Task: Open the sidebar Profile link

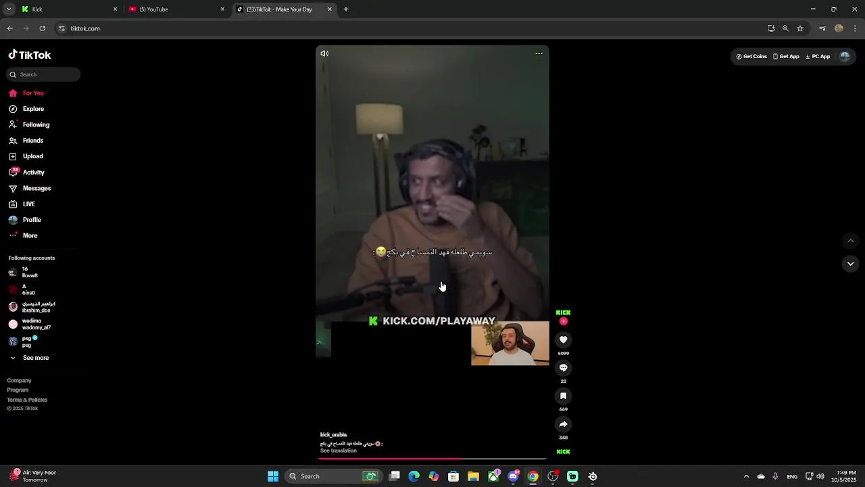Action: point(25,220)
